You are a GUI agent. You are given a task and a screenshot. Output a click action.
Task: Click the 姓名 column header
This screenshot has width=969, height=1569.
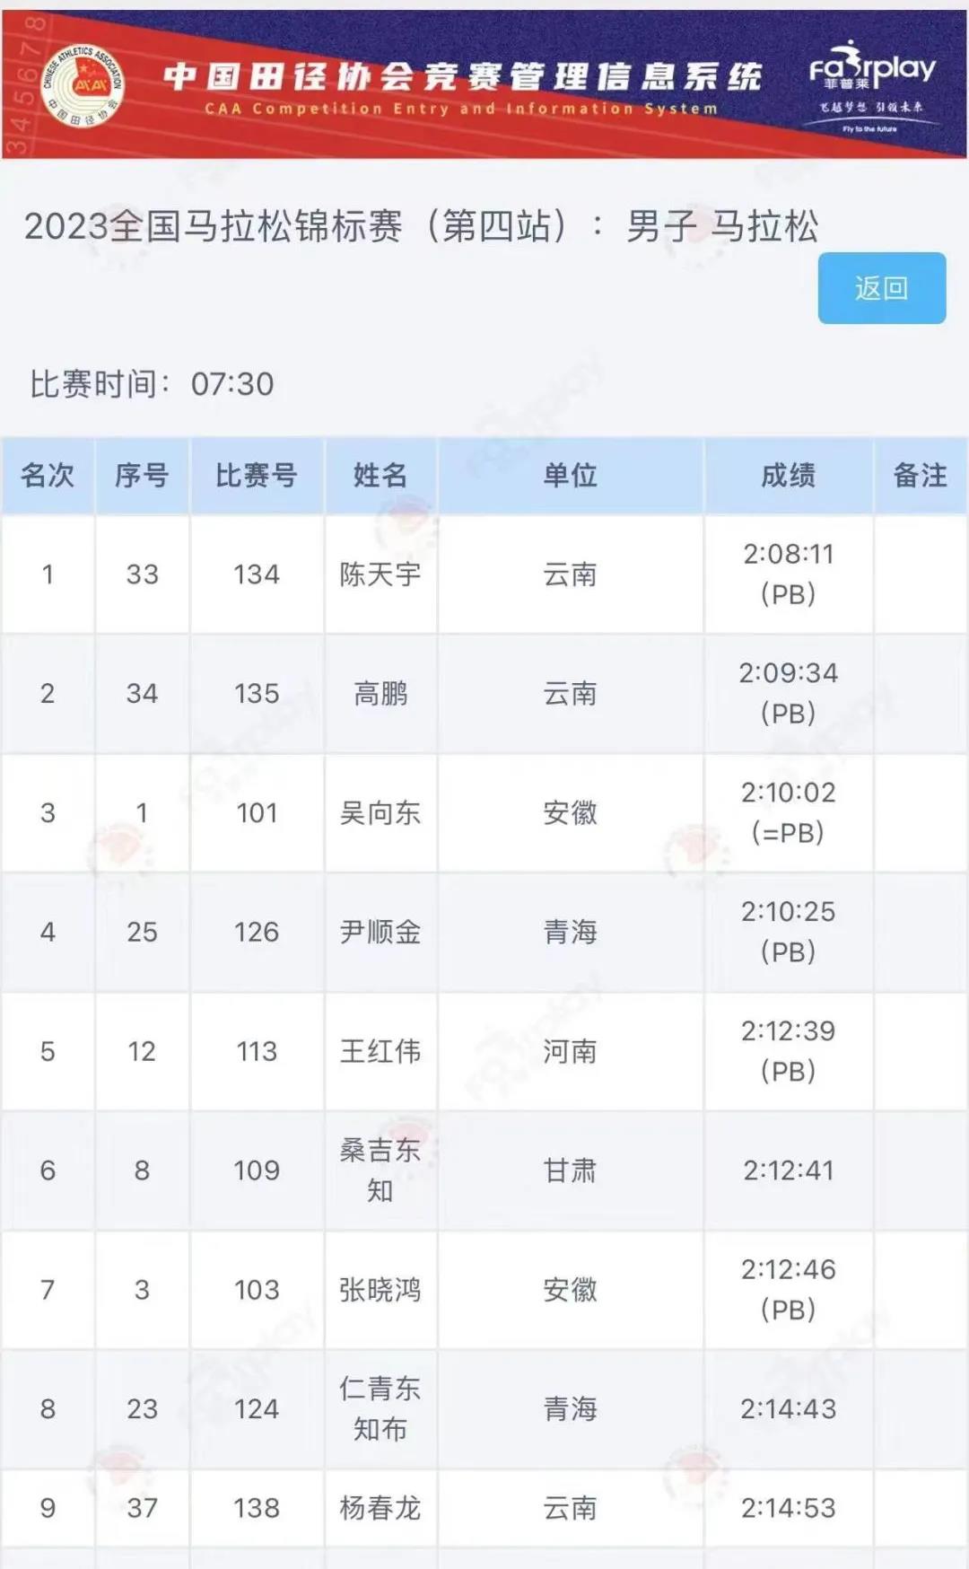(x=380, y=475)
